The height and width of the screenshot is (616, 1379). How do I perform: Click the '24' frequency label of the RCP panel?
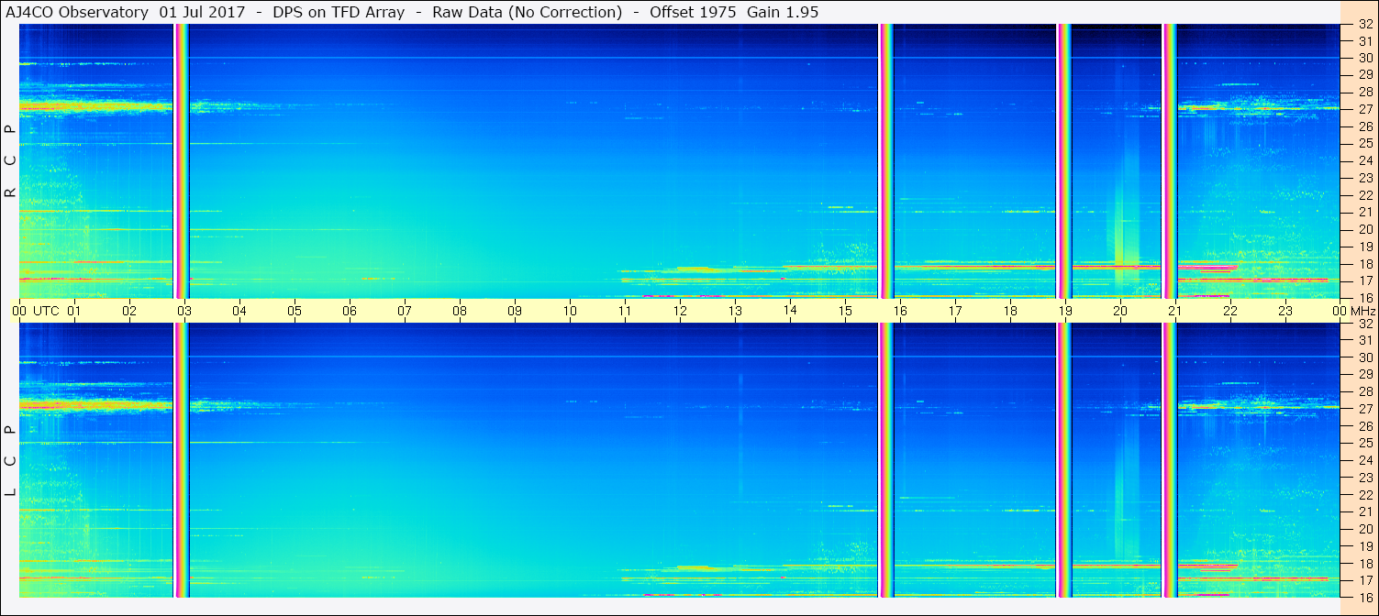1365,160
